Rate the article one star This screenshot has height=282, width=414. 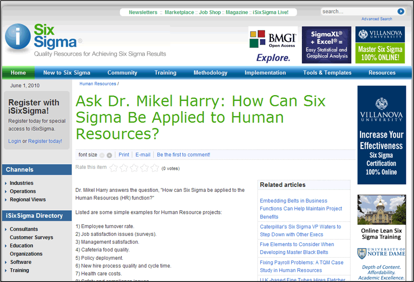point(114,168)
